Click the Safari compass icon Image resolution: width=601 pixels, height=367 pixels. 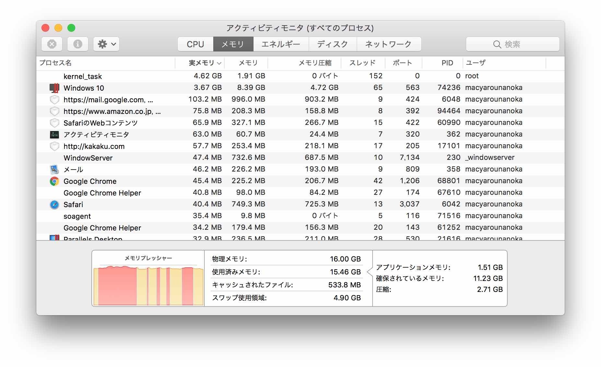54,204
